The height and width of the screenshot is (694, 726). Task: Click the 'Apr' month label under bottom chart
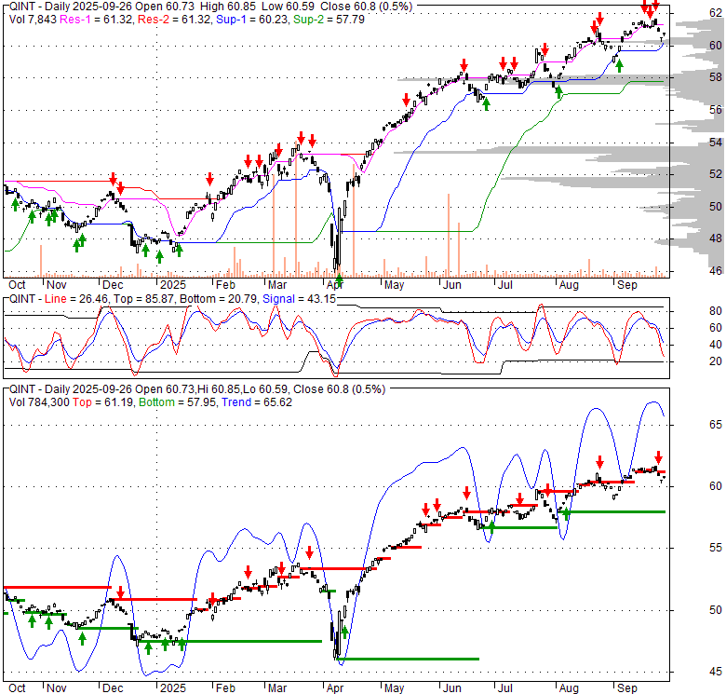tap(335, 688)
